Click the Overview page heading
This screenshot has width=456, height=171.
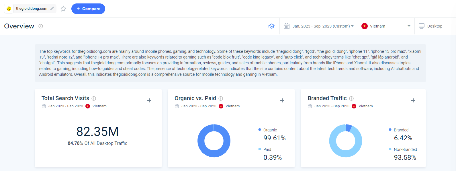(19, 26)
